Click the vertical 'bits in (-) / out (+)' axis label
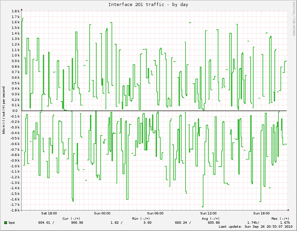 coord(4,110)
